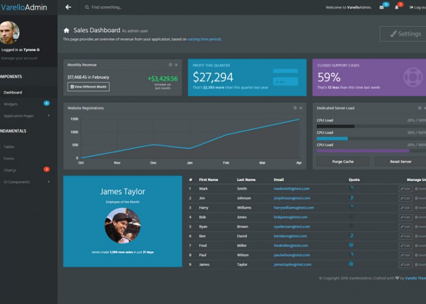This screenshot has width=426, height=304.
Task: Open the varying time periods link
Action: click(204, 39)
